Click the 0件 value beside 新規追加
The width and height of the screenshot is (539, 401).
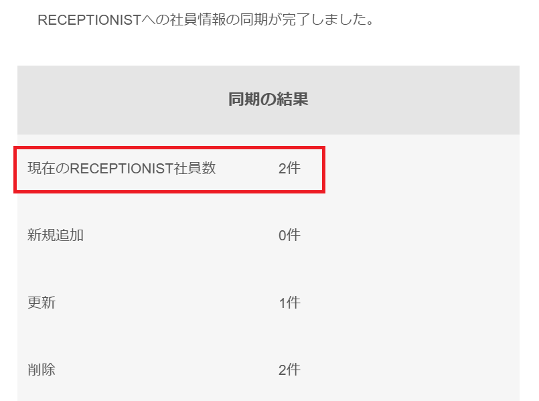coord(289,236)
